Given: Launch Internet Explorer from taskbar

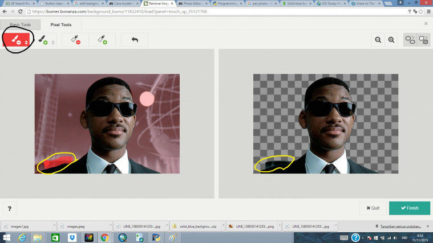Looking at the screenshot, I should coord(22,237).
